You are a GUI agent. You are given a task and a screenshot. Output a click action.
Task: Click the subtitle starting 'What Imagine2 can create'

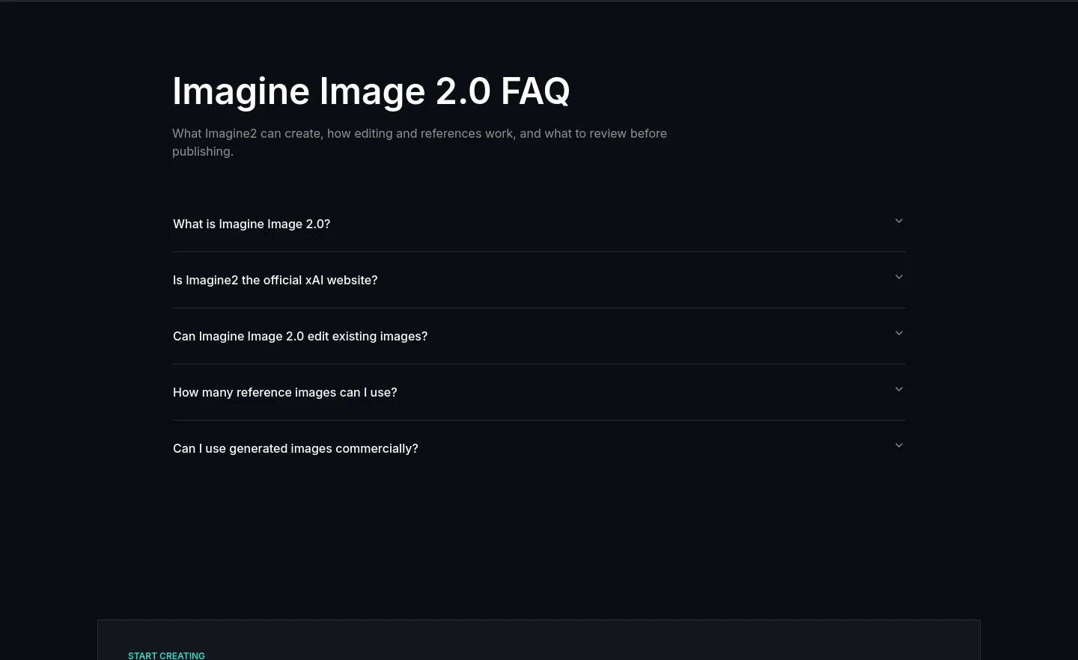419,142
